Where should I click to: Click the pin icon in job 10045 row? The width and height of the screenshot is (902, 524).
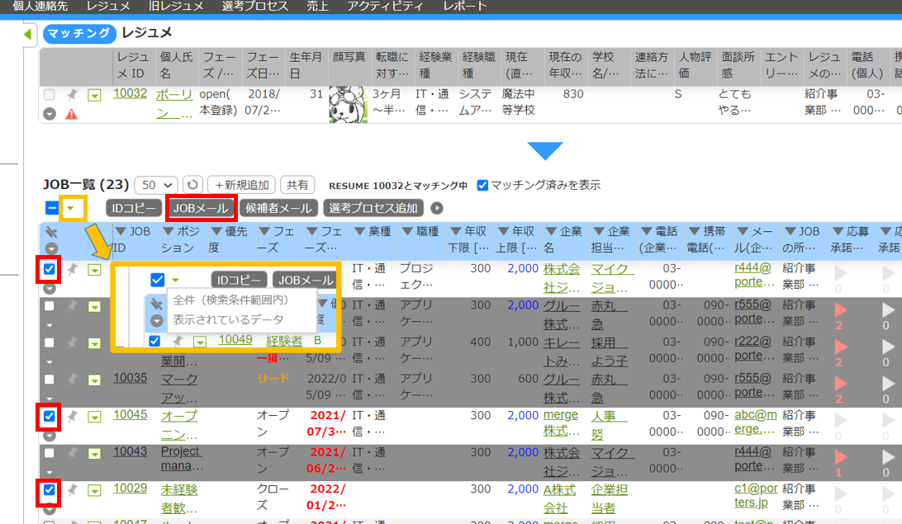pyautogui.click(x=72, y=416)
